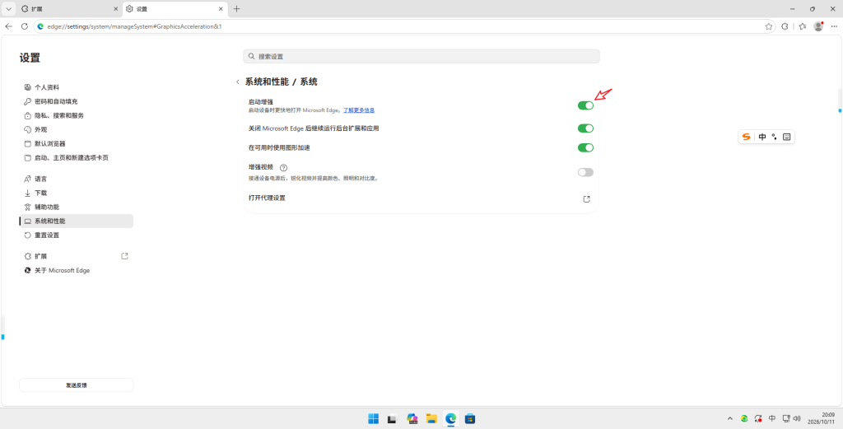This screenshot has height=429, width=843.
Task: Open Sogou soft keyboard icon
Action: click(786, 137)
